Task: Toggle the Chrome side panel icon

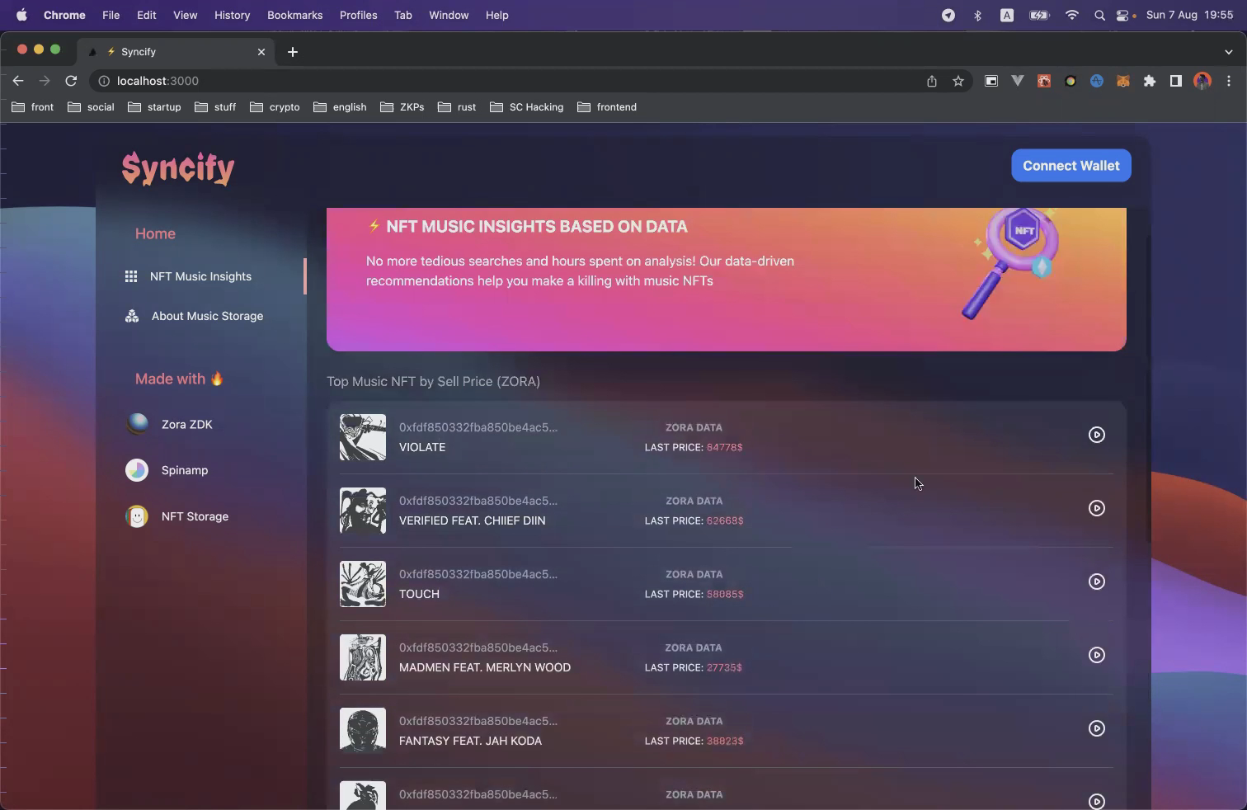Action: tap(1175, 81)
